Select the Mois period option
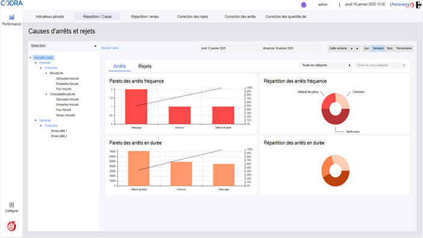The image size is (423, 238). [x=389, y=49]
